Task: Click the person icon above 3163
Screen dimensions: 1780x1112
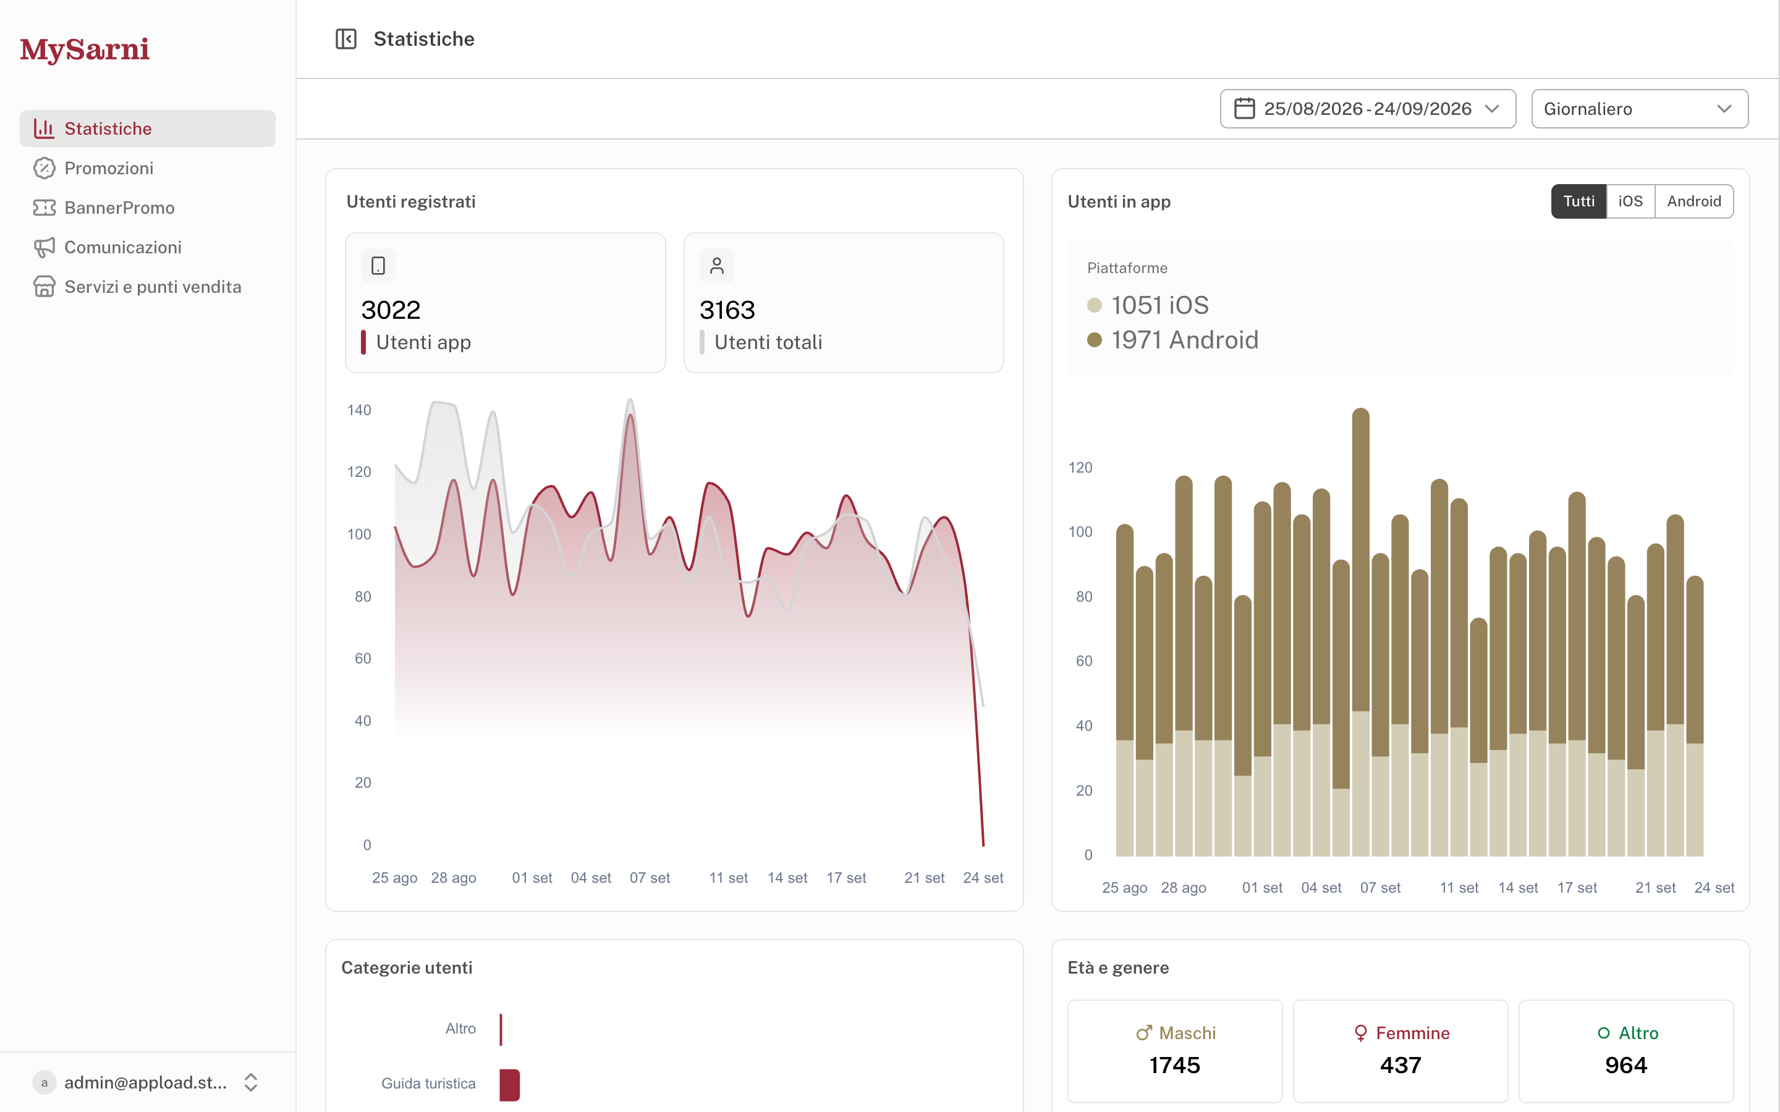Action: (x=716, y=266)
